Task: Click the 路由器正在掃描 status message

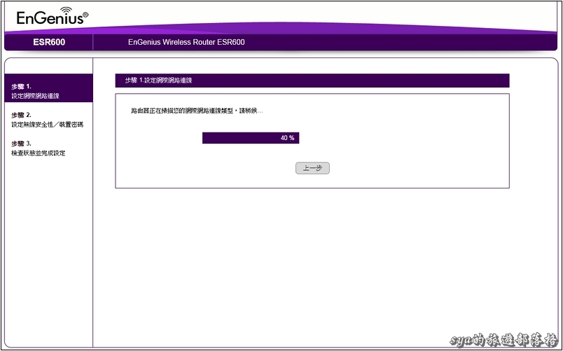Action: (x=197, y=111)
